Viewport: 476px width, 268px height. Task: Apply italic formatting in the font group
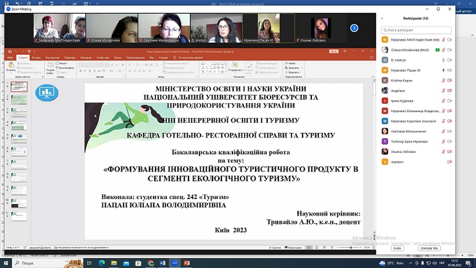(85, 71)
